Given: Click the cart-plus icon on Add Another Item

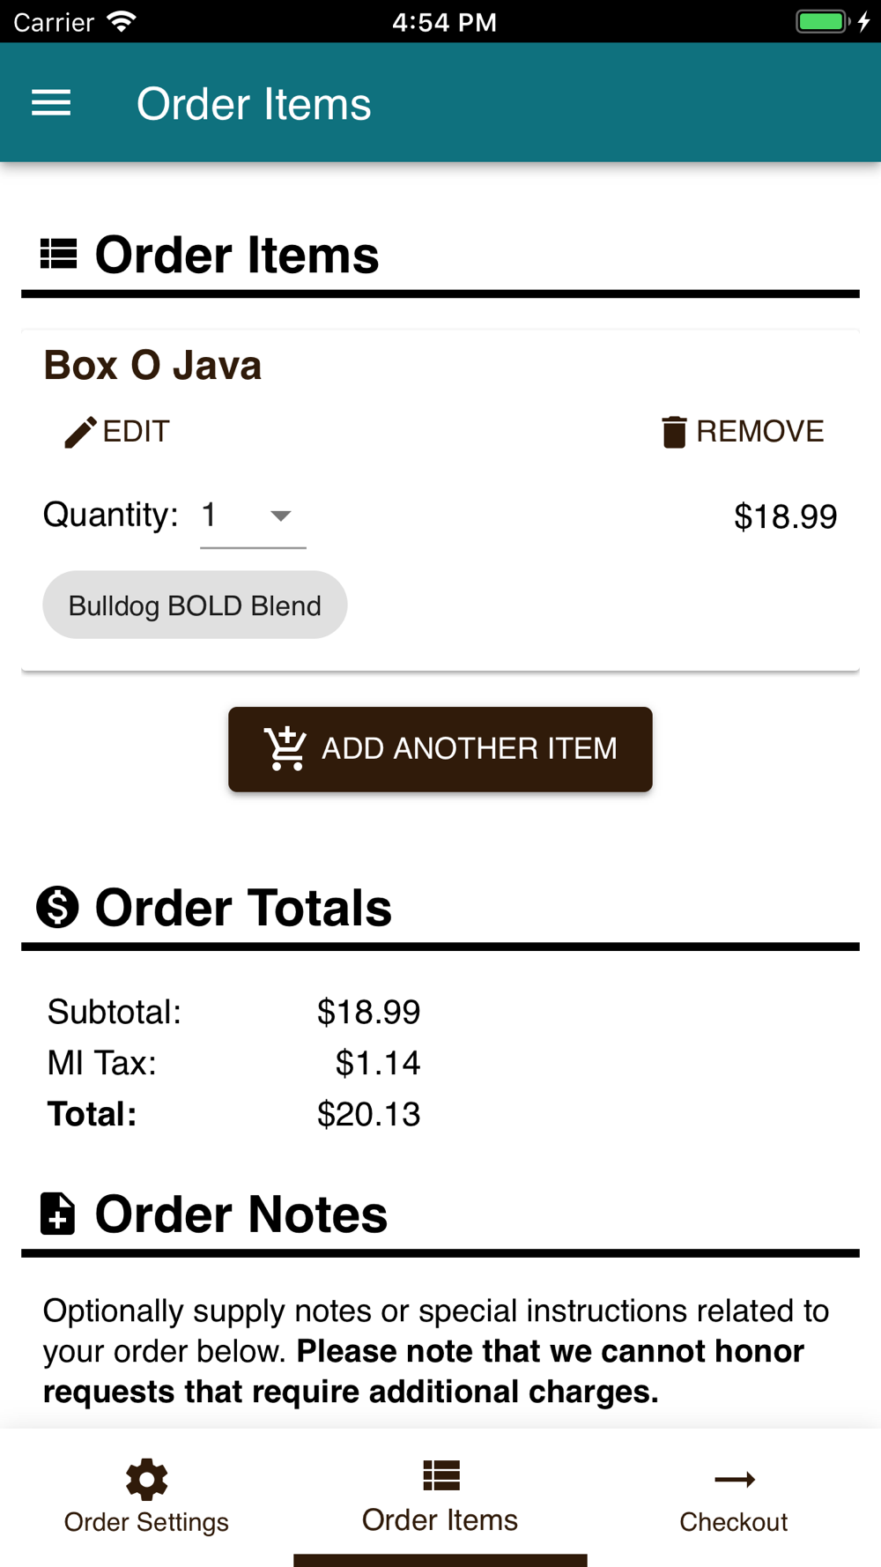Looking at the screenshot, I should 285,749.
